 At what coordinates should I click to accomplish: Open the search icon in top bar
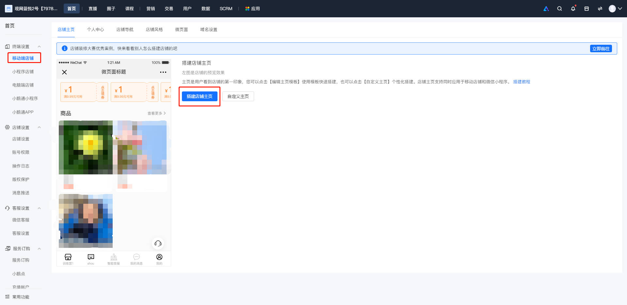tap(559, 9)
